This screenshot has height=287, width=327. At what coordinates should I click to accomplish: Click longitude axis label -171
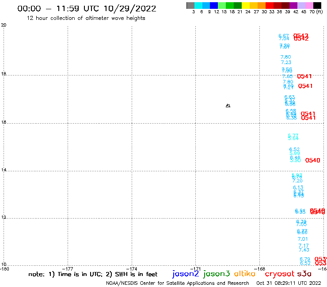tap(196, 269)
